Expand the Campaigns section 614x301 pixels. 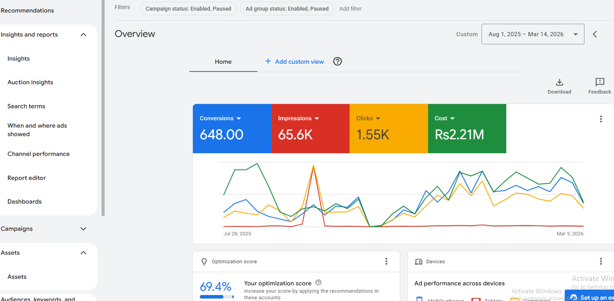[x=83, y=229]
